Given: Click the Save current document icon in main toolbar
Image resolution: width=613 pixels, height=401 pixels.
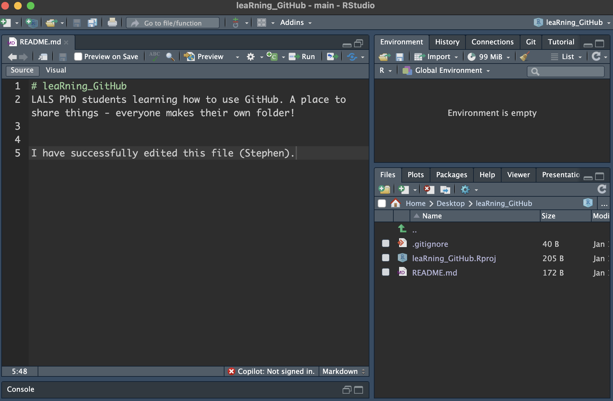Looking at the screenshot, I should pyautogui.click(x=77, y=23).
